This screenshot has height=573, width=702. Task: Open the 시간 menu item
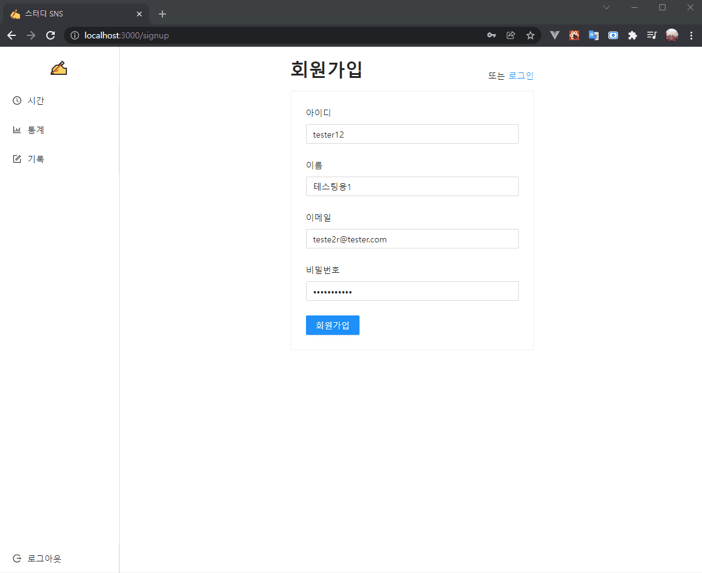(60, 101)
